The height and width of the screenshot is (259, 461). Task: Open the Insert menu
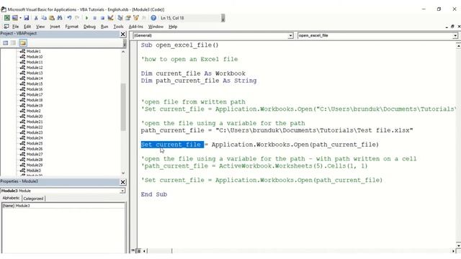(55, 27)
